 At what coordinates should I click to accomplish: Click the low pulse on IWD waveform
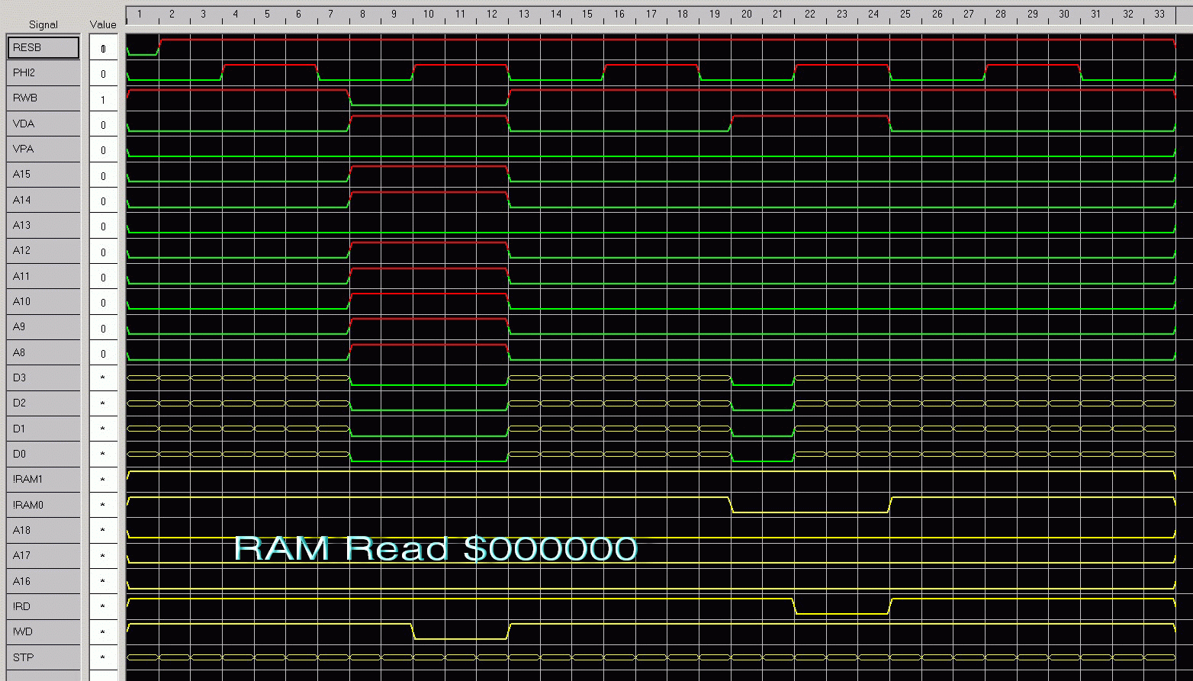click(460, 638)
